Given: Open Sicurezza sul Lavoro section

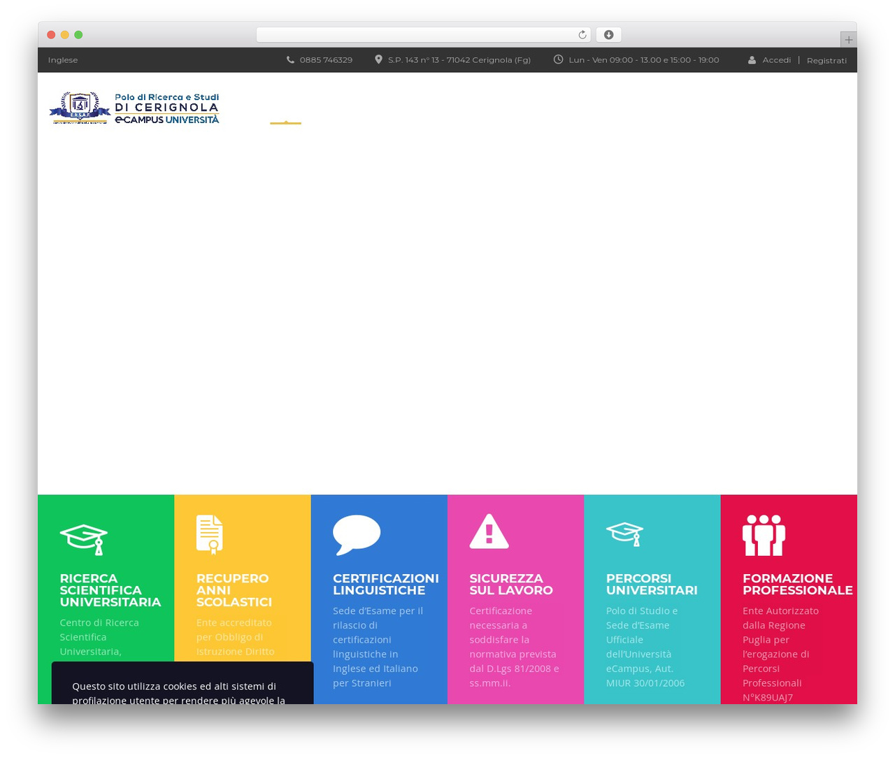Looking at the screenshot, I should 511,585.
